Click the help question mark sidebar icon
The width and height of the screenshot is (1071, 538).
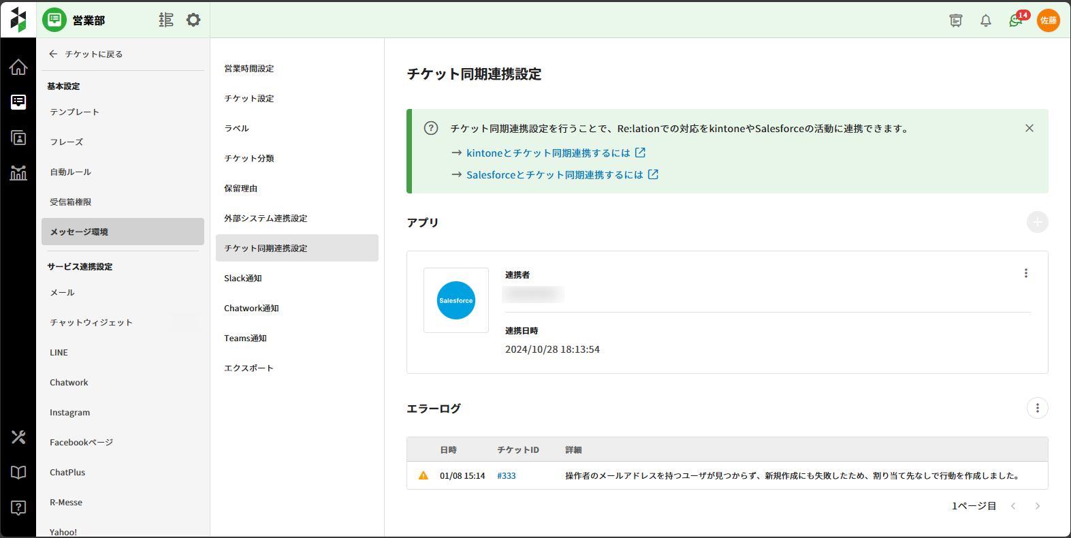[x=18, y=507]
